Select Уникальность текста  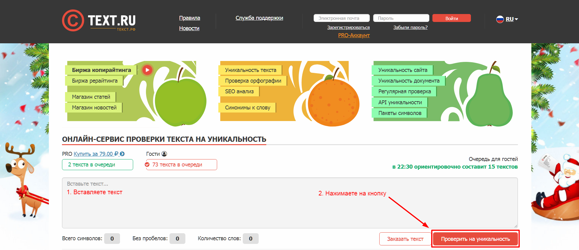tap(251, 70)
